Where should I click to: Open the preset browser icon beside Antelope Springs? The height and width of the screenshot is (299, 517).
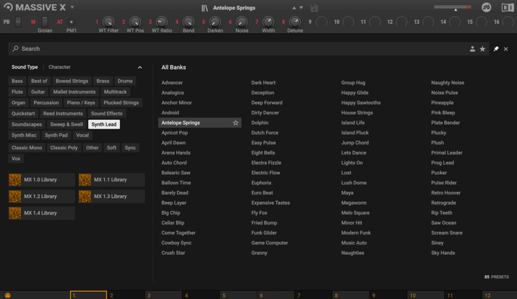click(205, 8)
